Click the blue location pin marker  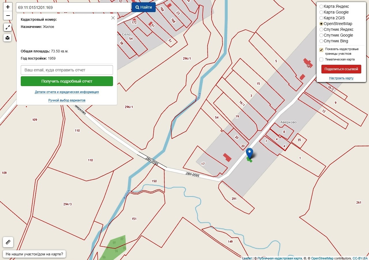(x=250, y=153)
